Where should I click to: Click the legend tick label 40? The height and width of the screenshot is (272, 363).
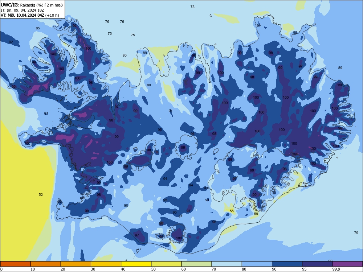click(x=123, y=269)
